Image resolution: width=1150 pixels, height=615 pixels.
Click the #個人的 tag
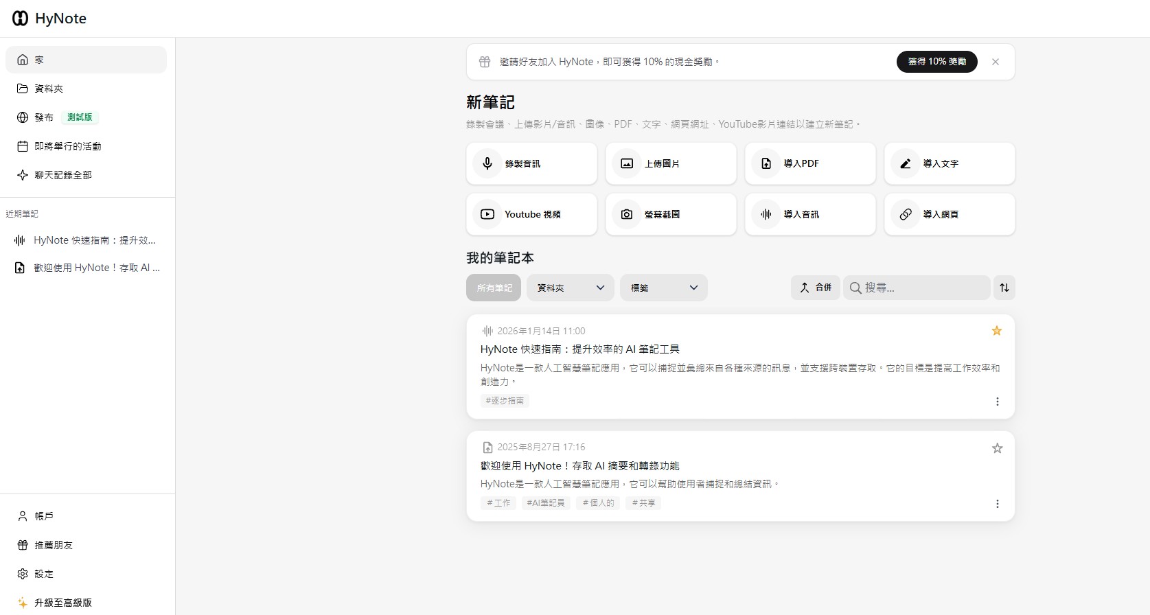(599, 503)
